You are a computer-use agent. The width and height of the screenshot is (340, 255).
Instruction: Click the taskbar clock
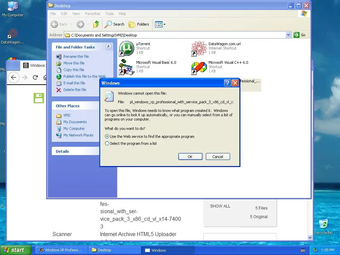pyautogui.click(x=328, y=250)
